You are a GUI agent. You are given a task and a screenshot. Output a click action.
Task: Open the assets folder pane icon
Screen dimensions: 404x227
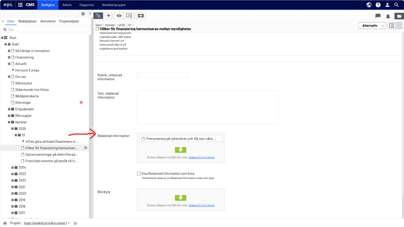pyautogui.click(x=399, y=16)
